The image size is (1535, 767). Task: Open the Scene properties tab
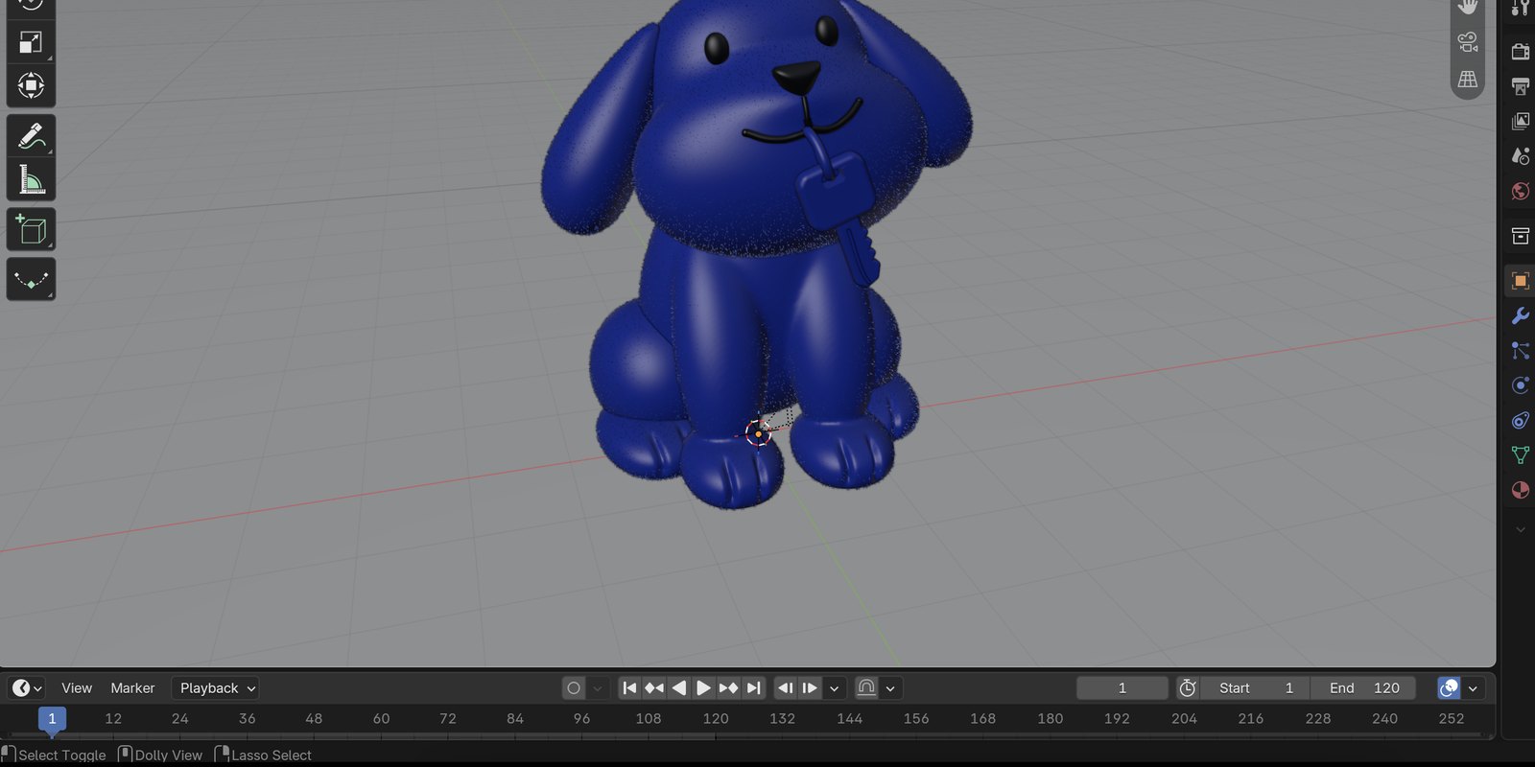(1521, 155)
